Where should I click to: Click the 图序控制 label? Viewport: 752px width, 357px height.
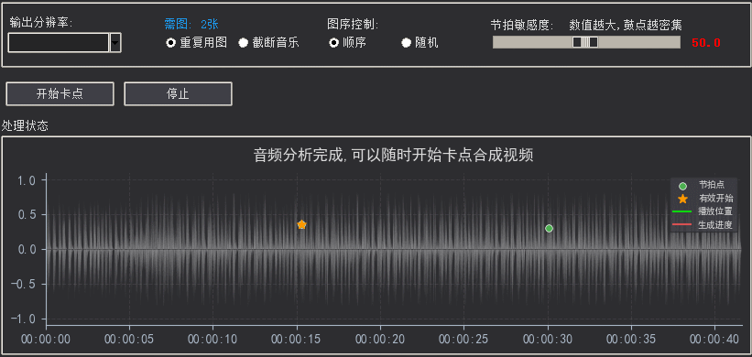click(x=353, y=24)
